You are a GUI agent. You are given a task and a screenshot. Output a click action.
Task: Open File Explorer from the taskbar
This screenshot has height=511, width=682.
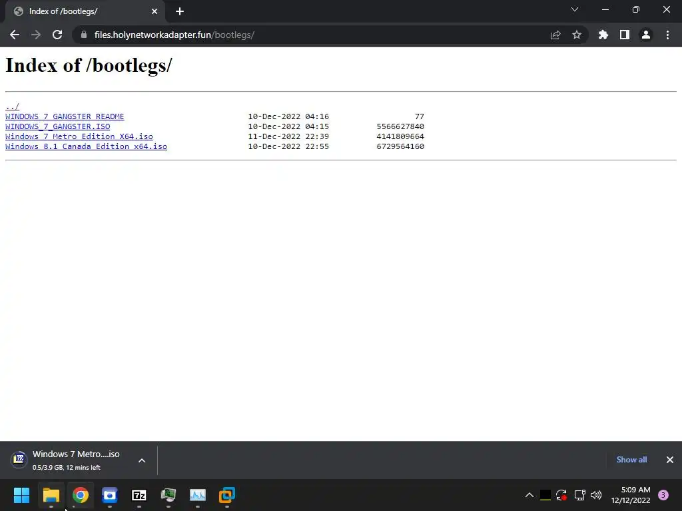click(51, 495)
